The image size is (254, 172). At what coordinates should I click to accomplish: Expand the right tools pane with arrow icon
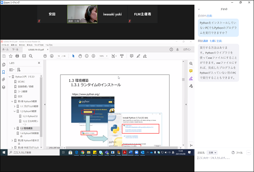click(191, 145)
